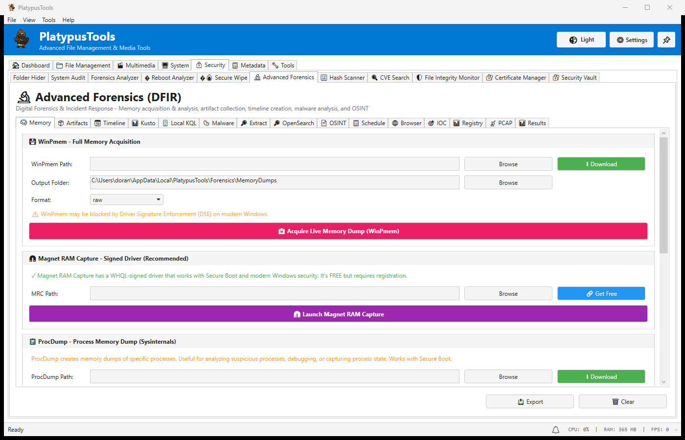The image size is (685, 440).
Task: Open the Settings gear button
Action: pyautogui.click(x=631, y=40)
